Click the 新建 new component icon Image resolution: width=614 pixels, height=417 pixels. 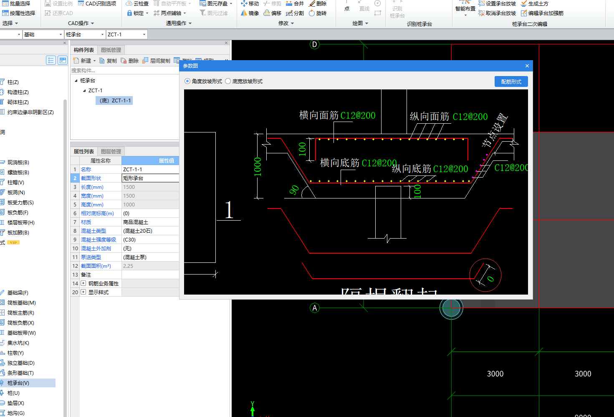pyautogui.click(x=76, y=61)
